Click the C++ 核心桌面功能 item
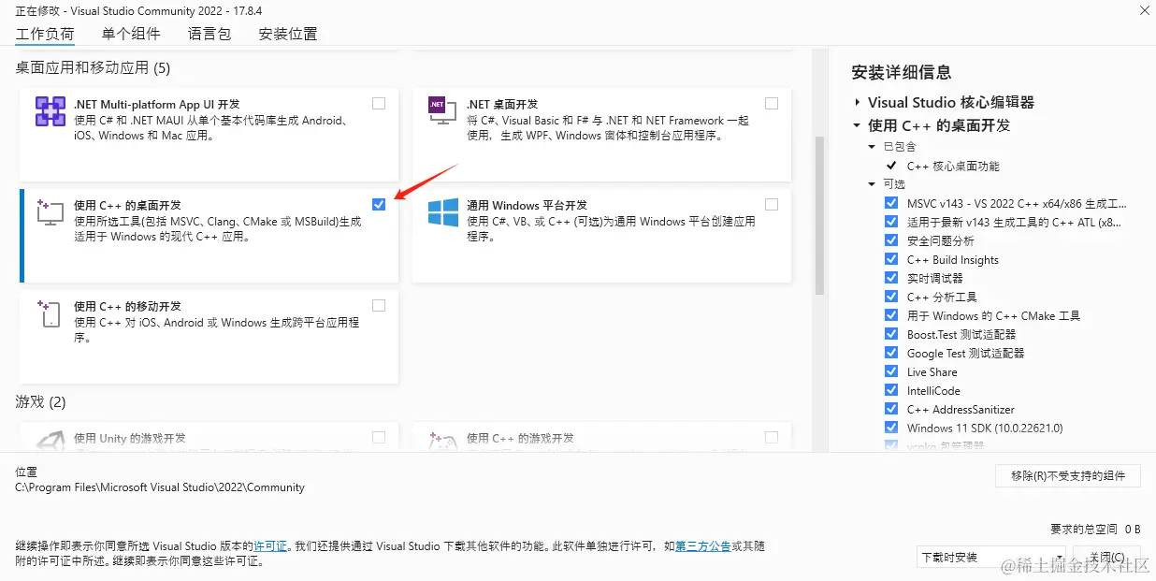Image resolution: width=1156 pixels, height=581 pixels. 953,166
